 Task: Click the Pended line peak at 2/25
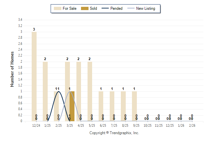58,91
